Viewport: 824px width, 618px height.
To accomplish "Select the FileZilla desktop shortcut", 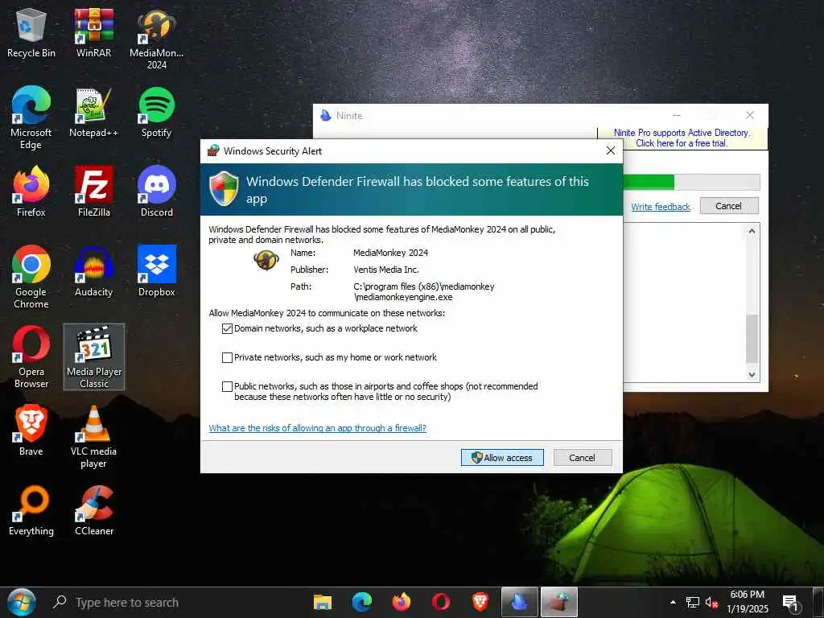I will pos(93,192).
